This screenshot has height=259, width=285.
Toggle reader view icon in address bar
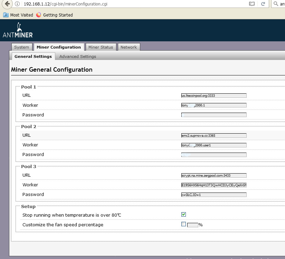252,4
